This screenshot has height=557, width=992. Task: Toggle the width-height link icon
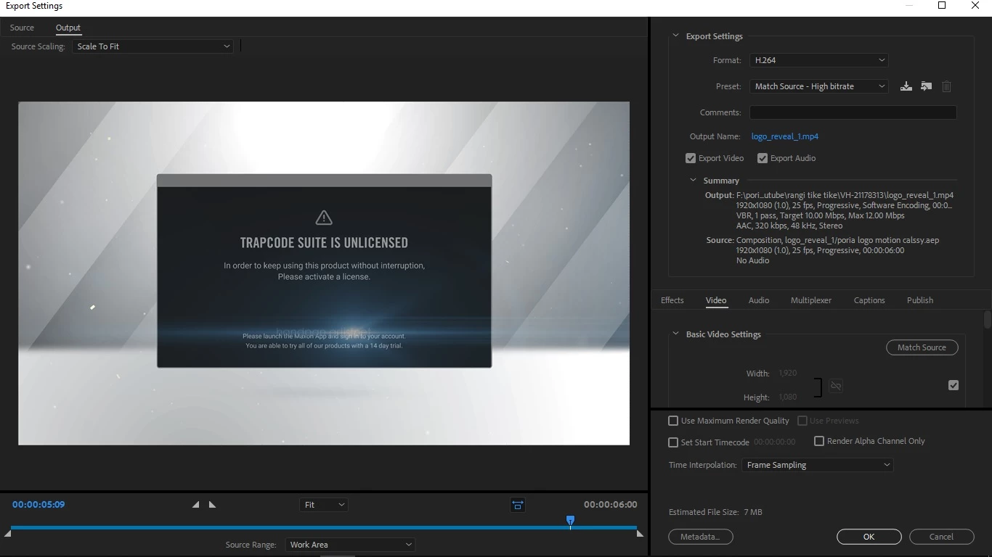[x=836, y=386]
